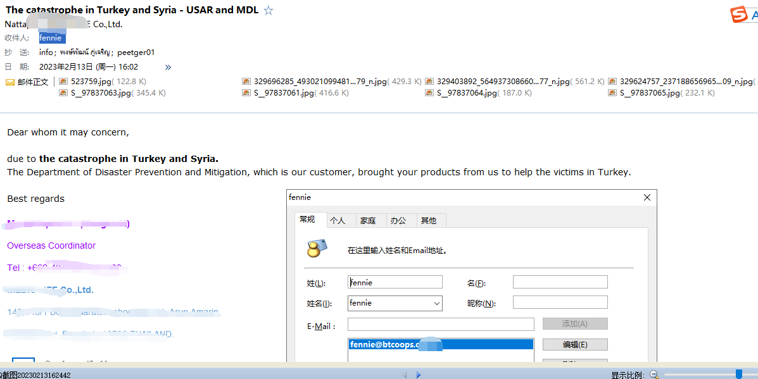Screen dimensions: 758x379
Task: Click the cc recipient 'peetger01'
Action: (136, 52)
